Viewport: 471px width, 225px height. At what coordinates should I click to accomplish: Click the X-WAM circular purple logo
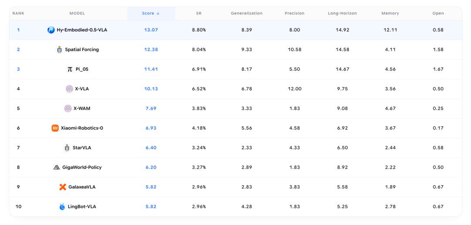tap(68, 109)
